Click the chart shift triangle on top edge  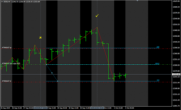click(137, 1)
